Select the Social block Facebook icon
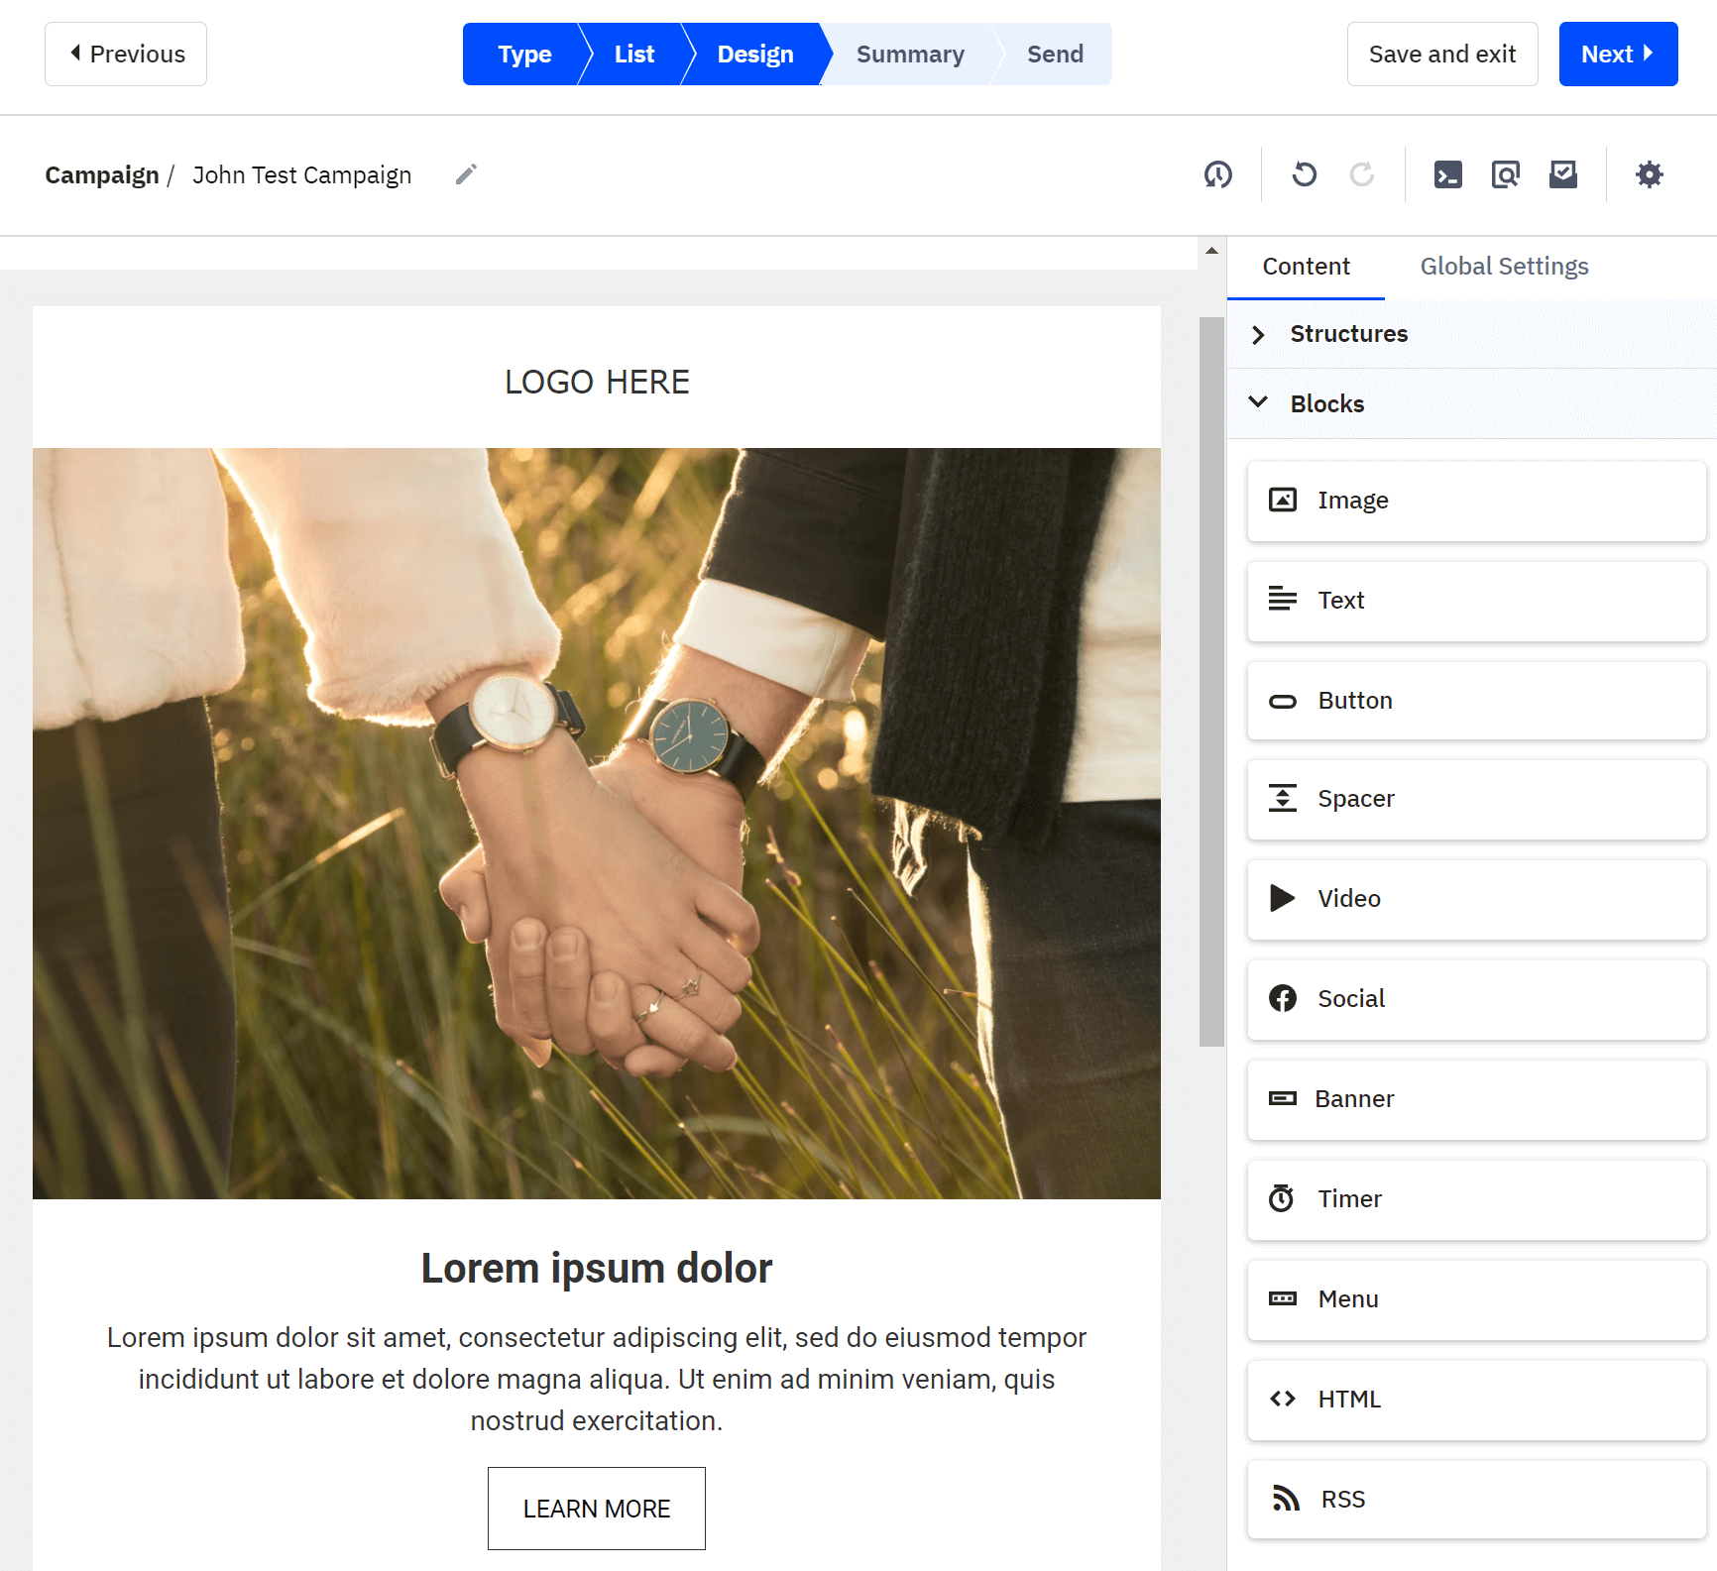 tap(1283, 998)
